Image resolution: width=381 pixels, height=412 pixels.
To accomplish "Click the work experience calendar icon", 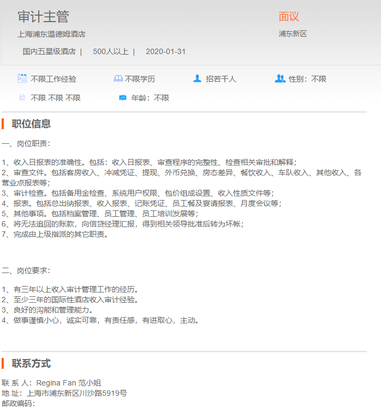I will tap(22, 78).
